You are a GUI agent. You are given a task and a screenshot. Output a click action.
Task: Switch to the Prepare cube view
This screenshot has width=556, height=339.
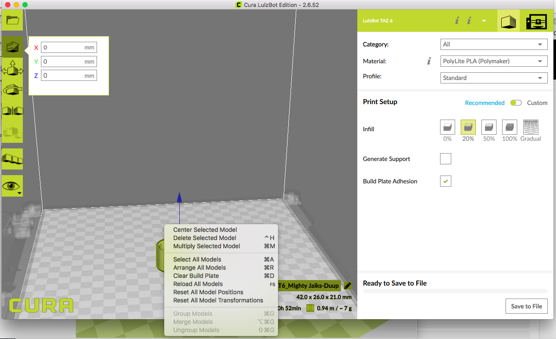(x=509, y=21)
